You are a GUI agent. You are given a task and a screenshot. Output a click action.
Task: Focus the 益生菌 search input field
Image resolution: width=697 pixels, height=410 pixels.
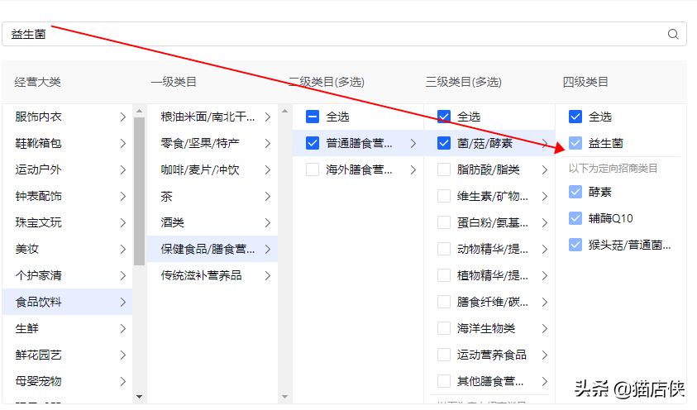(x=344, y=34)
